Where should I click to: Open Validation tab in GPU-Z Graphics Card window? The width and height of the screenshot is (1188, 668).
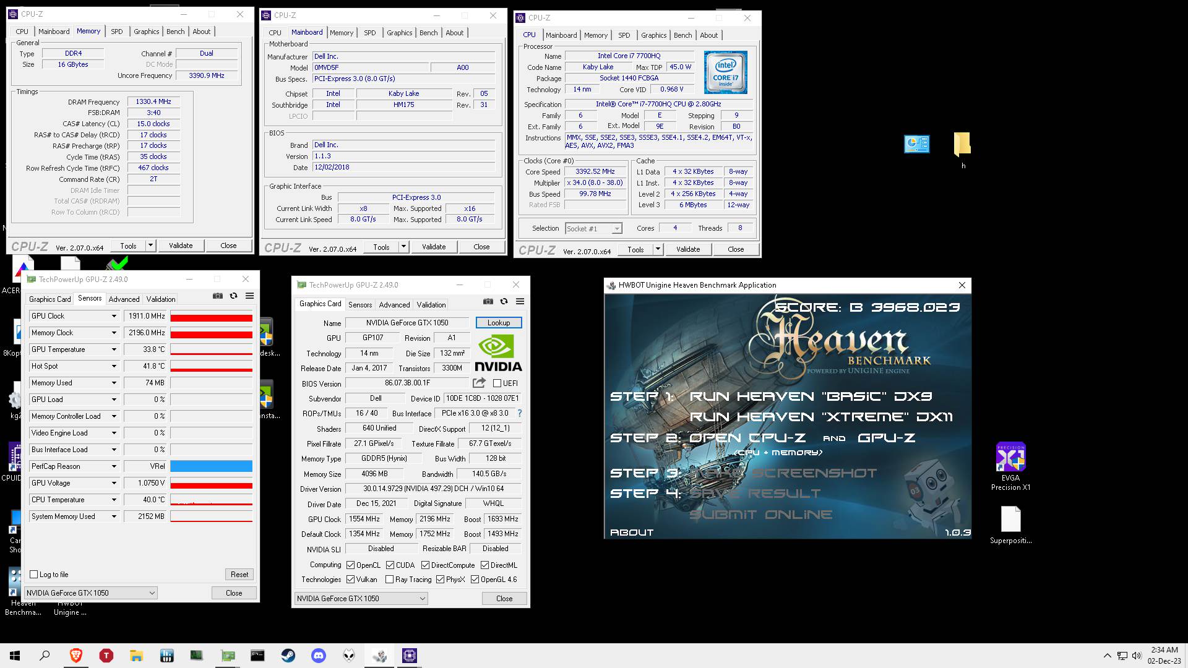pos(431,304)
